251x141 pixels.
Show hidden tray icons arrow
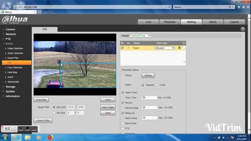[215, 137]
